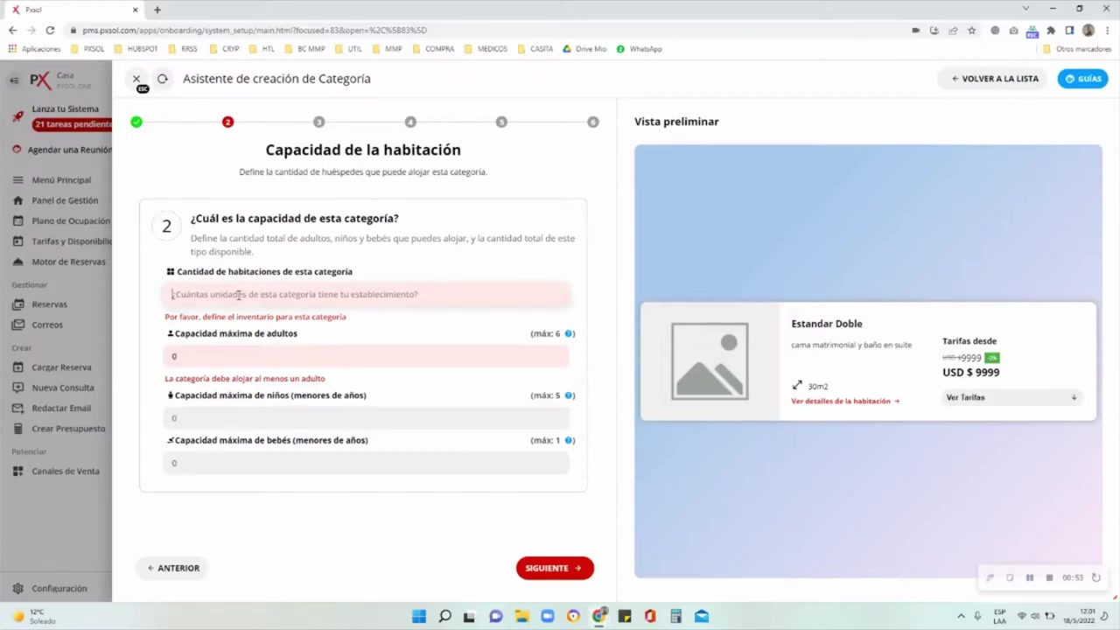
Task: Click the cantidad de habitaciones input field
Action: (x=367, y=294)
